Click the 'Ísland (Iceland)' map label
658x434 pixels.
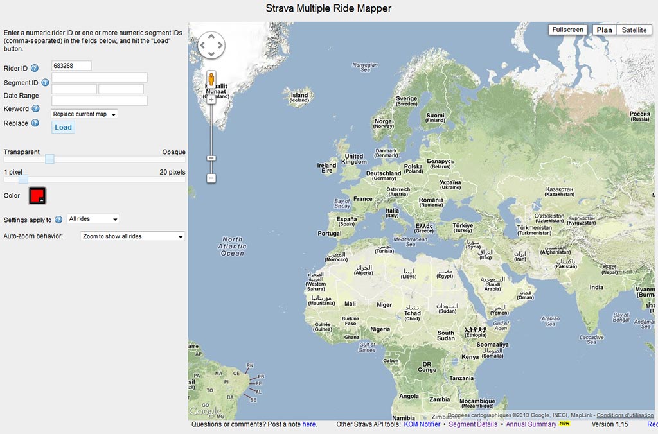[x=299, y=98]
